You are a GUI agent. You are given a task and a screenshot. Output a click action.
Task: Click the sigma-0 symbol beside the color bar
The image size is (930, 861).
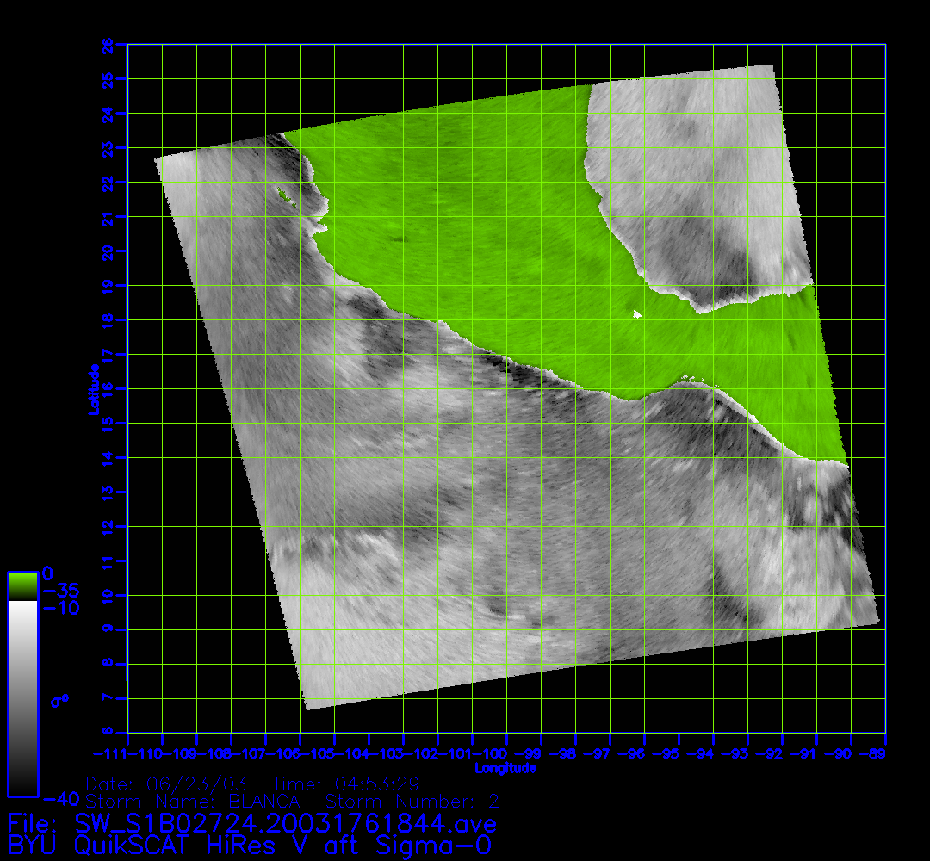tap(59, 701)
